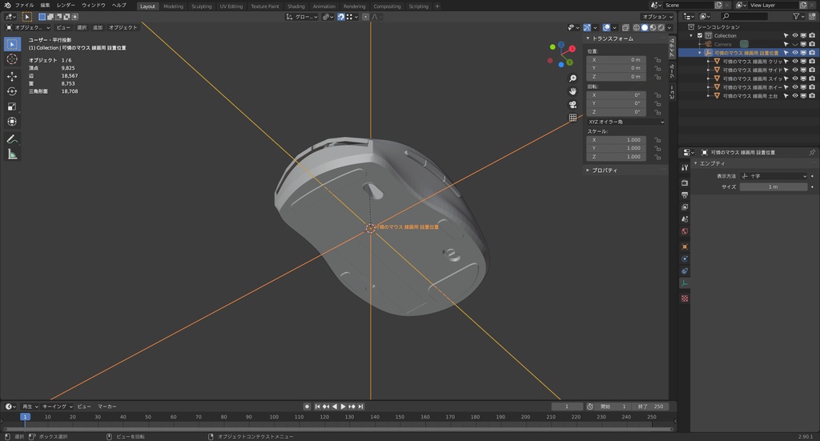Switch to the UV Editing workspace tab
The width and height of the screenshot is (820, 441).
pyautogui.click(x=231, y=6)
